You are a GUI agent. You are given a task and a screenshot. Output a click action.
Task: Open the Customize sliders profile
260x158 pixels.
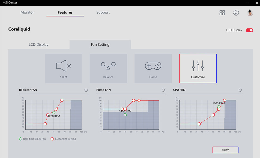(x=198, y=67)
